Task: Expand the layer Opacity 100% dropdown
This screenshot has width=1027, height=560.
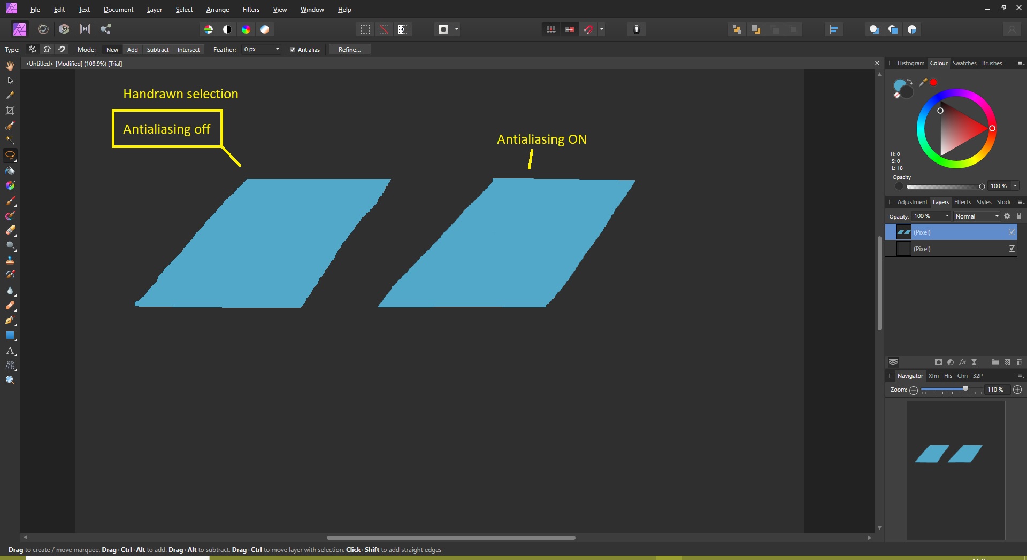Action: tap(931, 216)
